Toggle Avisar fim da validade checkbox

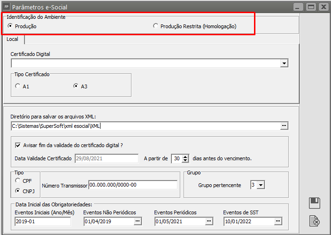tap(18, 145)
